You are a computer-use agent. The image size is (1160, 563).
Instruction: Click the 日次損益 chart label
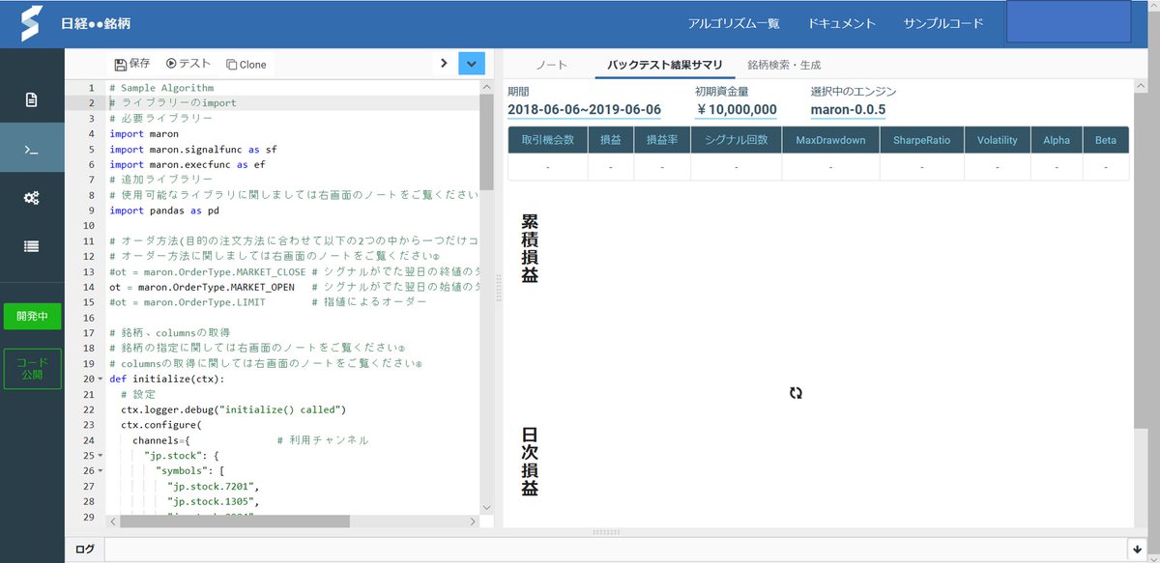point(530,462)
